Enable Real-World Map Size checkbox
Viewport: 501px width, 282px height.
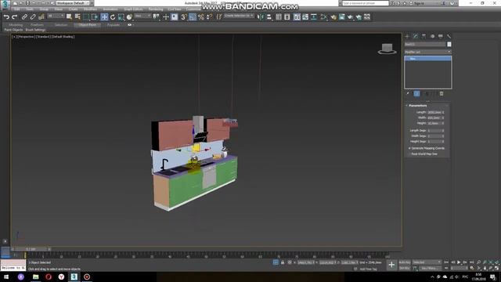coord(409,154)
